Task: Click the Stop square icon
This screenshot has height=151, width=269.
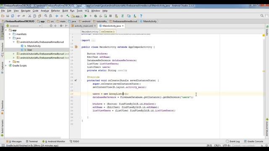Action: pos(111,16)
